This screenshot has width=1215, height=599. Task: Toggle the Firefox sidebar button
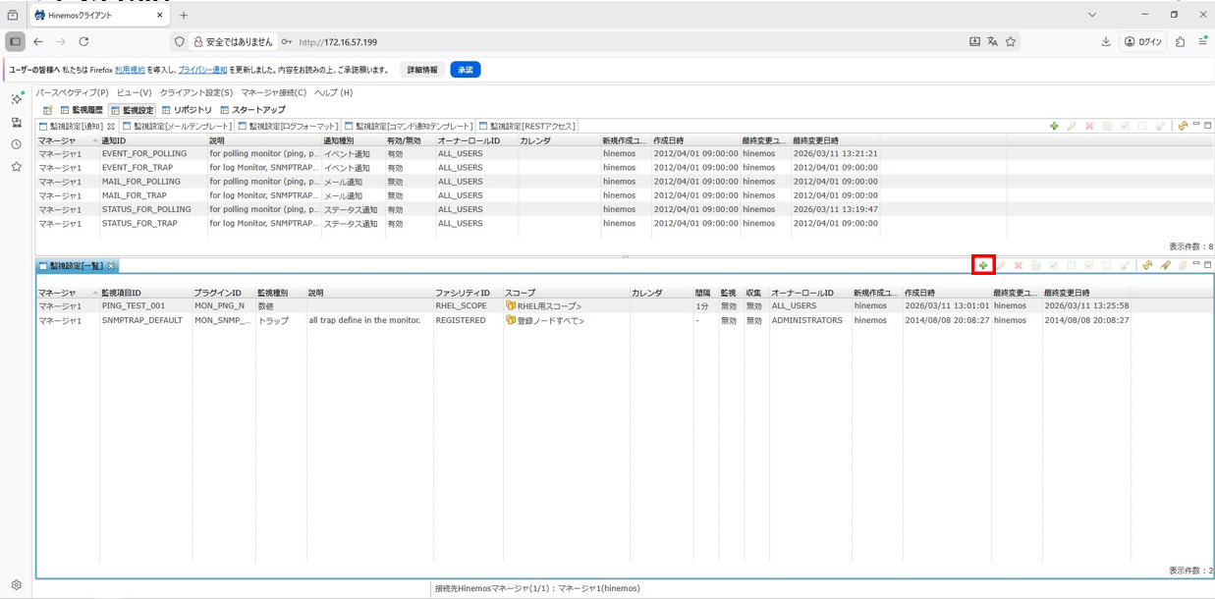coord(15,42)
